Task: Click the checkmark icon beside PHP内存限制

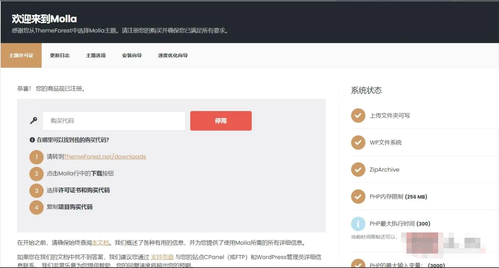Action: pos(358,197)
